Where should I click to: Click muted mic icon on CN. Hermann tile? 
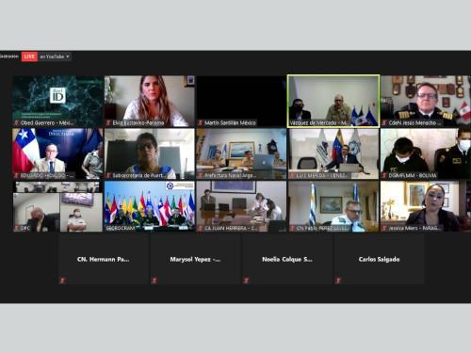click(x=62, y=281)
